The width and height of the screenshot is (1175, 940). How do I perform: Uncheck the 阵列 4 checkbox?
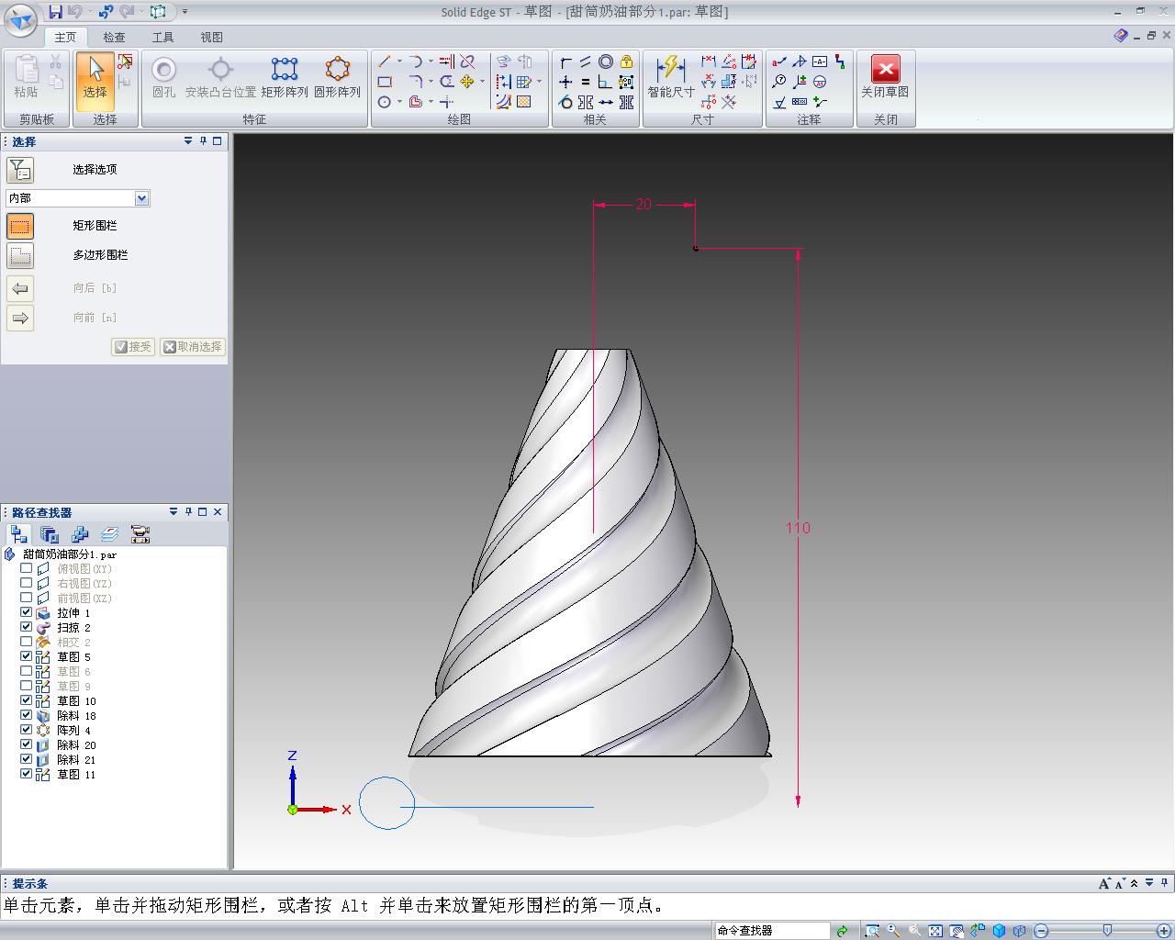coord(27,730)
